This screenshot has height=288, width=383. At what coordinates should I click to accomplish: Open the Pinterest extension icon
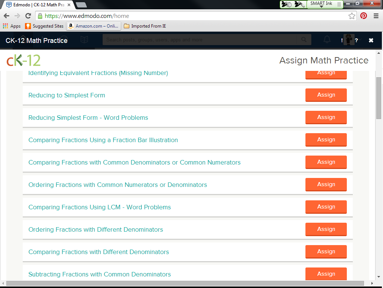click(x=364, y=16)
